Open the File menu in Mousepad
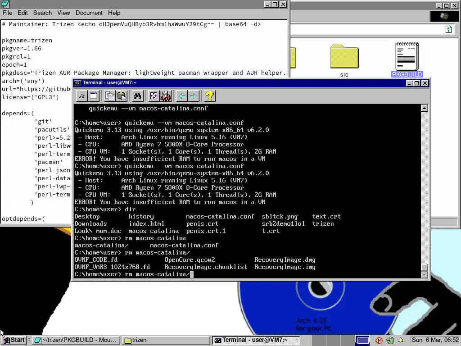 [x=7, y=13]
